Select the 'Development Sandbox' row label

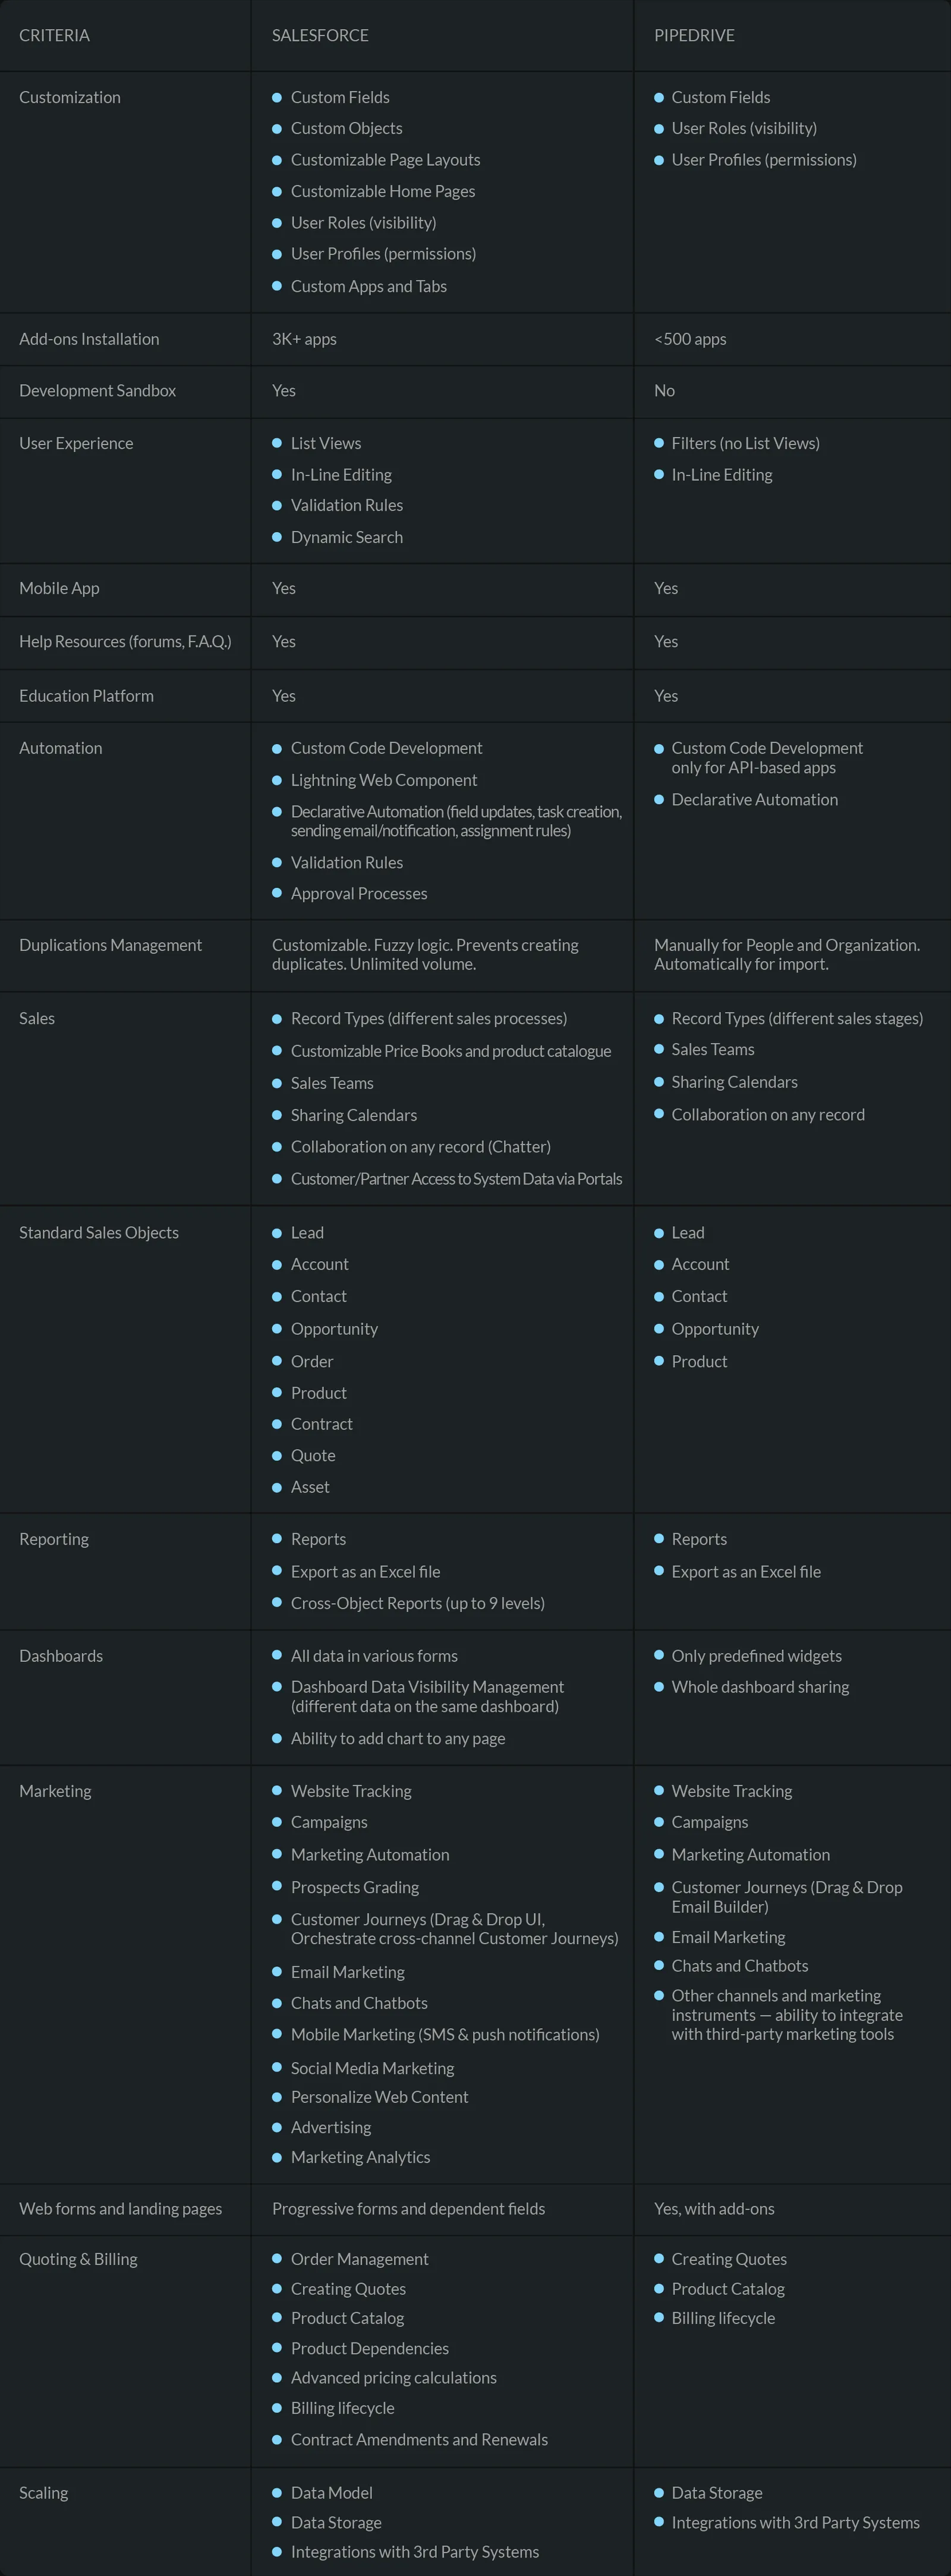coord(97,391)
